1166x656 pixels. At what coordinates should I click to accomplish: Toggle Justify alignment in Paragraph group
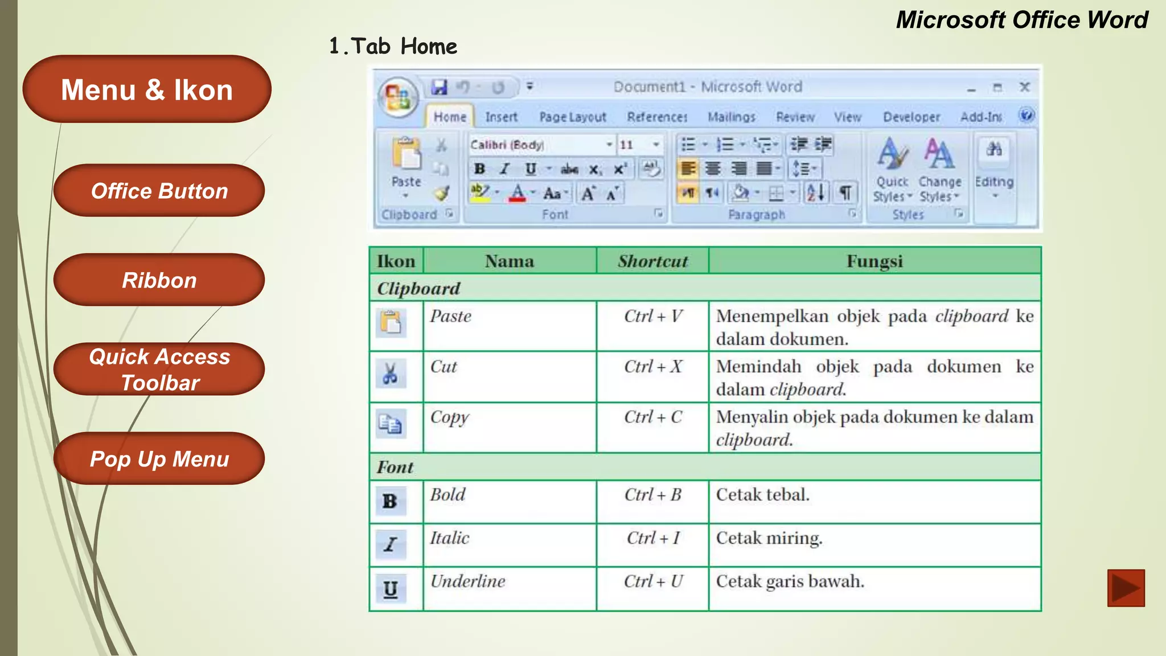(764, 169)
